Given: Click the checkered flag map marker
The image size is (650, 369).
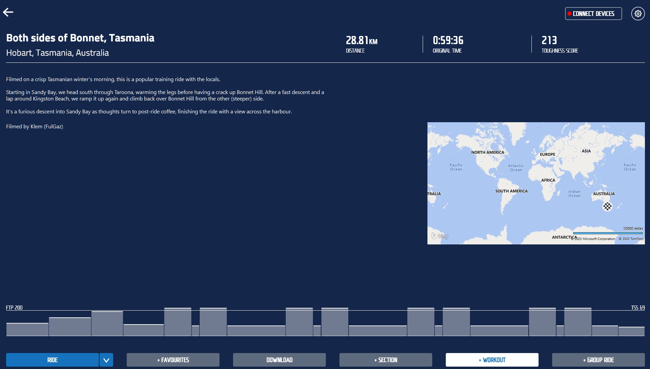Looking at the screenshot, I should click(607, 206).
